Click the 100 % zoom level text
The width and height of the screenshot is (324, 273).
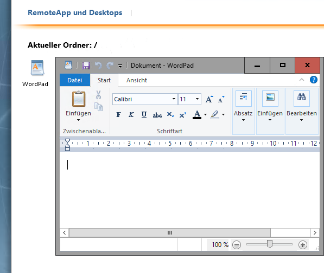[x=220, y=245]
